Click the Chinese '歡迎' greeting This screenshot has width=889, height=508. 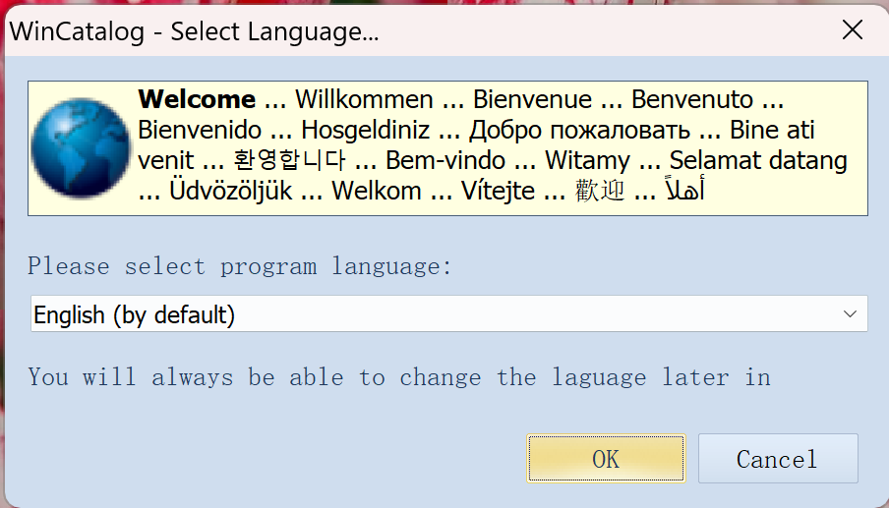pyautogui.click(x=600, y=191)
